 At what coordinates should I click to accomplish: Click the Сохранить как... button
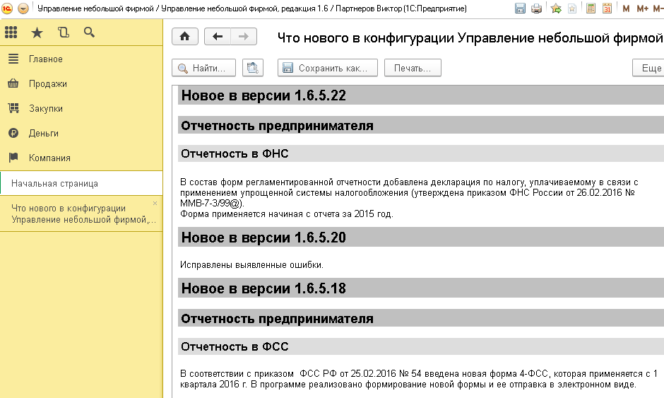[325, 68]
